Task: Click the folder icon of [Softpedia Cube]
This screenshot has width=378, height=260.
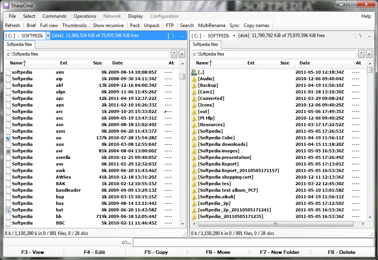Action: click(x=194, y=138)
